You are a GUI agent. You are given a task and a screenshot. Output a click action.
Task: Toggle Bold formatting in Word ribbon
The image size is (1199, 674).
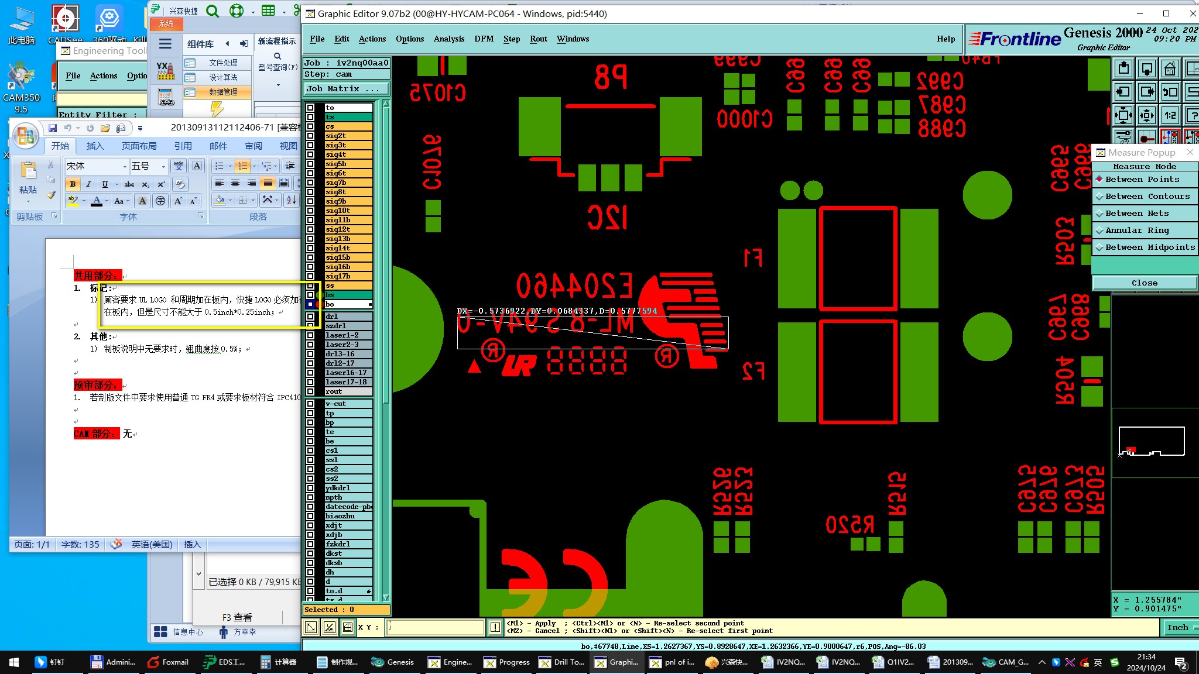73,184
